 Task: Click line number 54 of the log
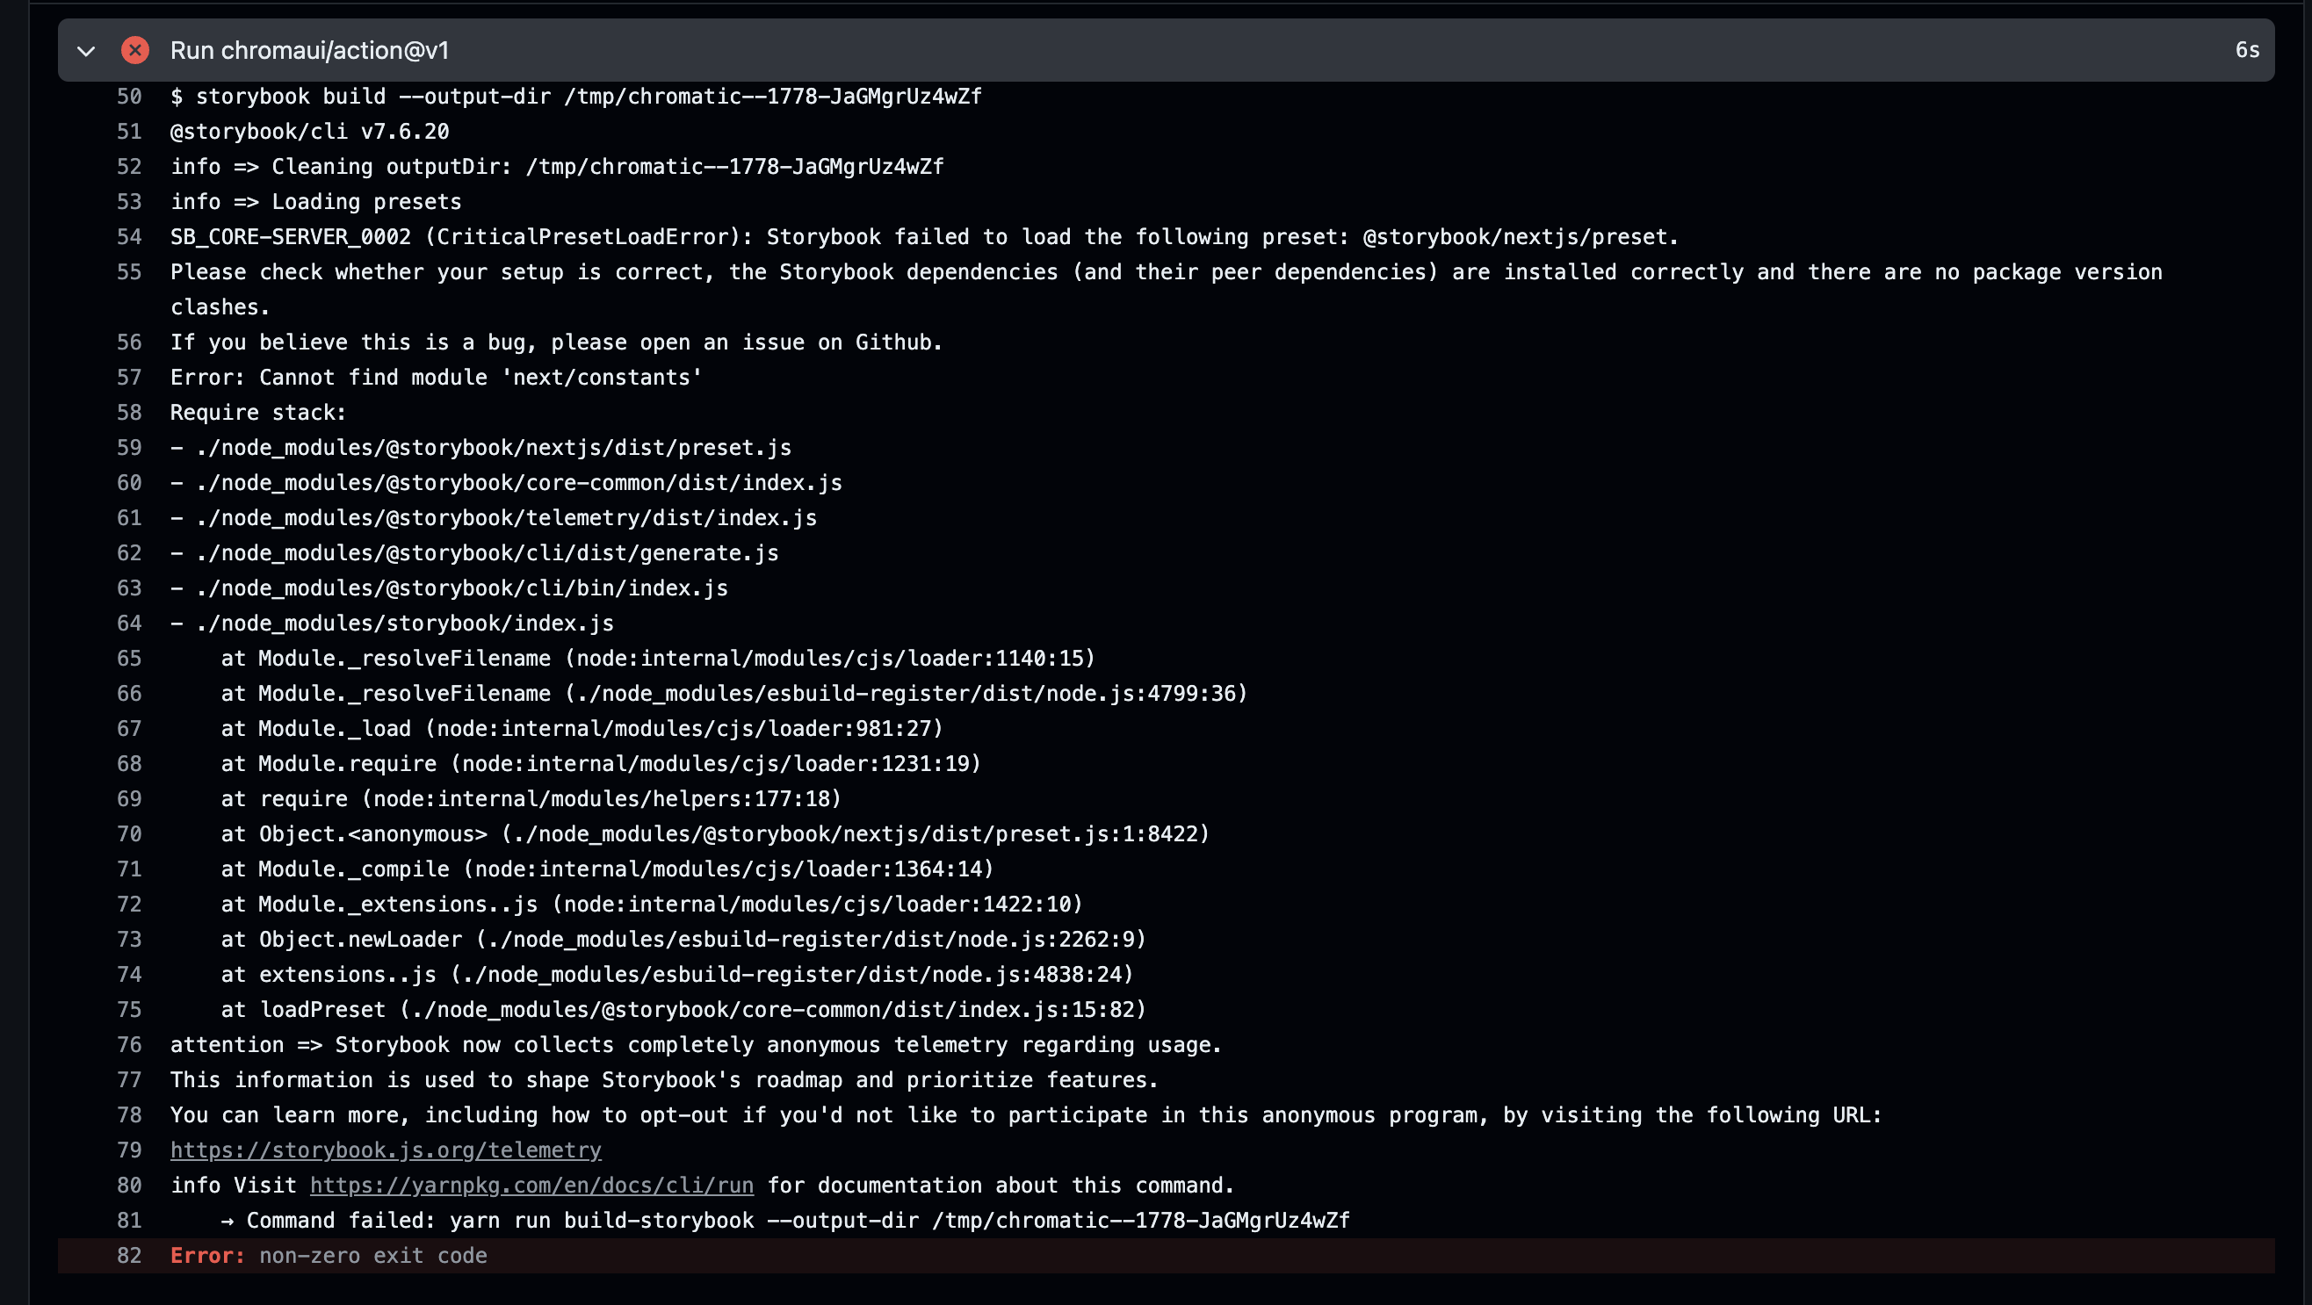pos(129,237)
